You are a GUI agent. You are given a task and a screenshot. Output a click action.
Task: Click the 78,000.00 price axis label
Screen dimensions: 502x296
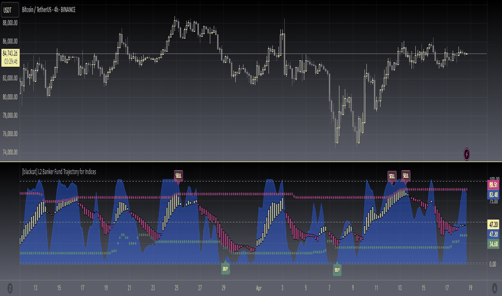coord(10,116)
